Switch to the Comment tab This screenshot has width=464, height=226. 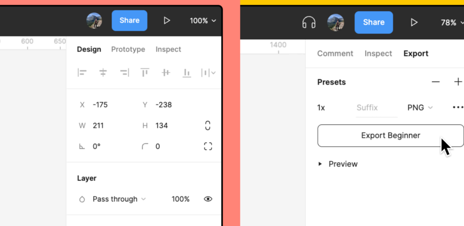pyautogui.click(x=335, y=53)
